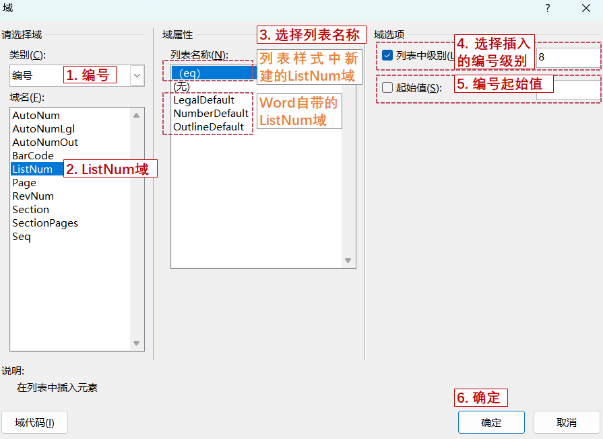
Task: Click the 域代码 button
Action: point(34,422)
